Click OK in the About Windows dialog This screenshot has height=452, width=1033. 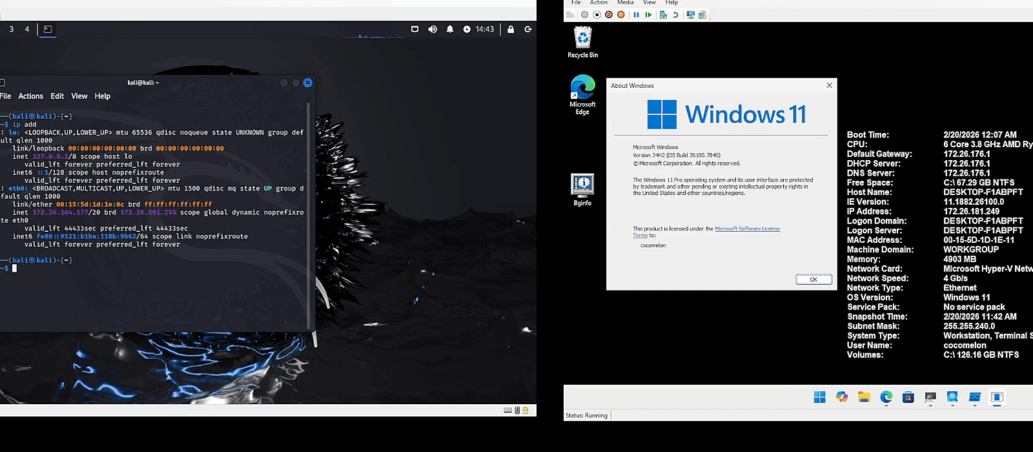pyautogui.click(x=813, y=280)
